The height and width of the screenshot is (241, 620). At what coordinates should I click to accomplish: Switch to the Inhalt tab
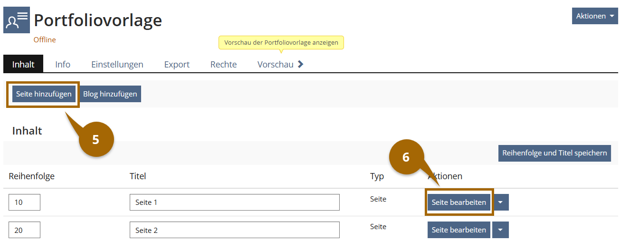click(x=23, y=65)
